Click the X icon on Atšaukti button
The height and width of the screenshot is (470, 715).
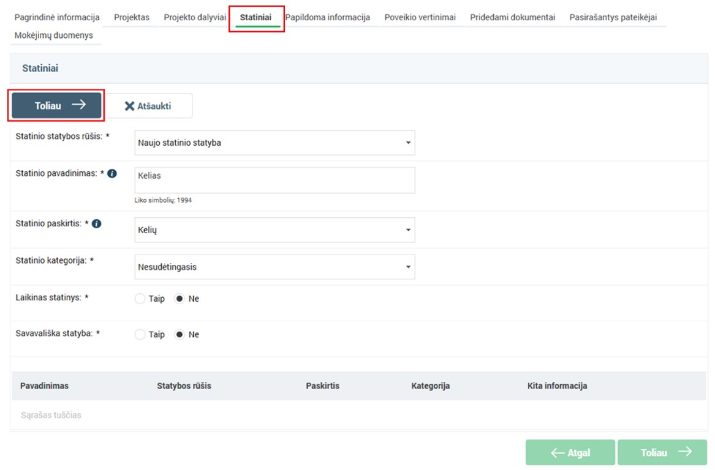129,106
